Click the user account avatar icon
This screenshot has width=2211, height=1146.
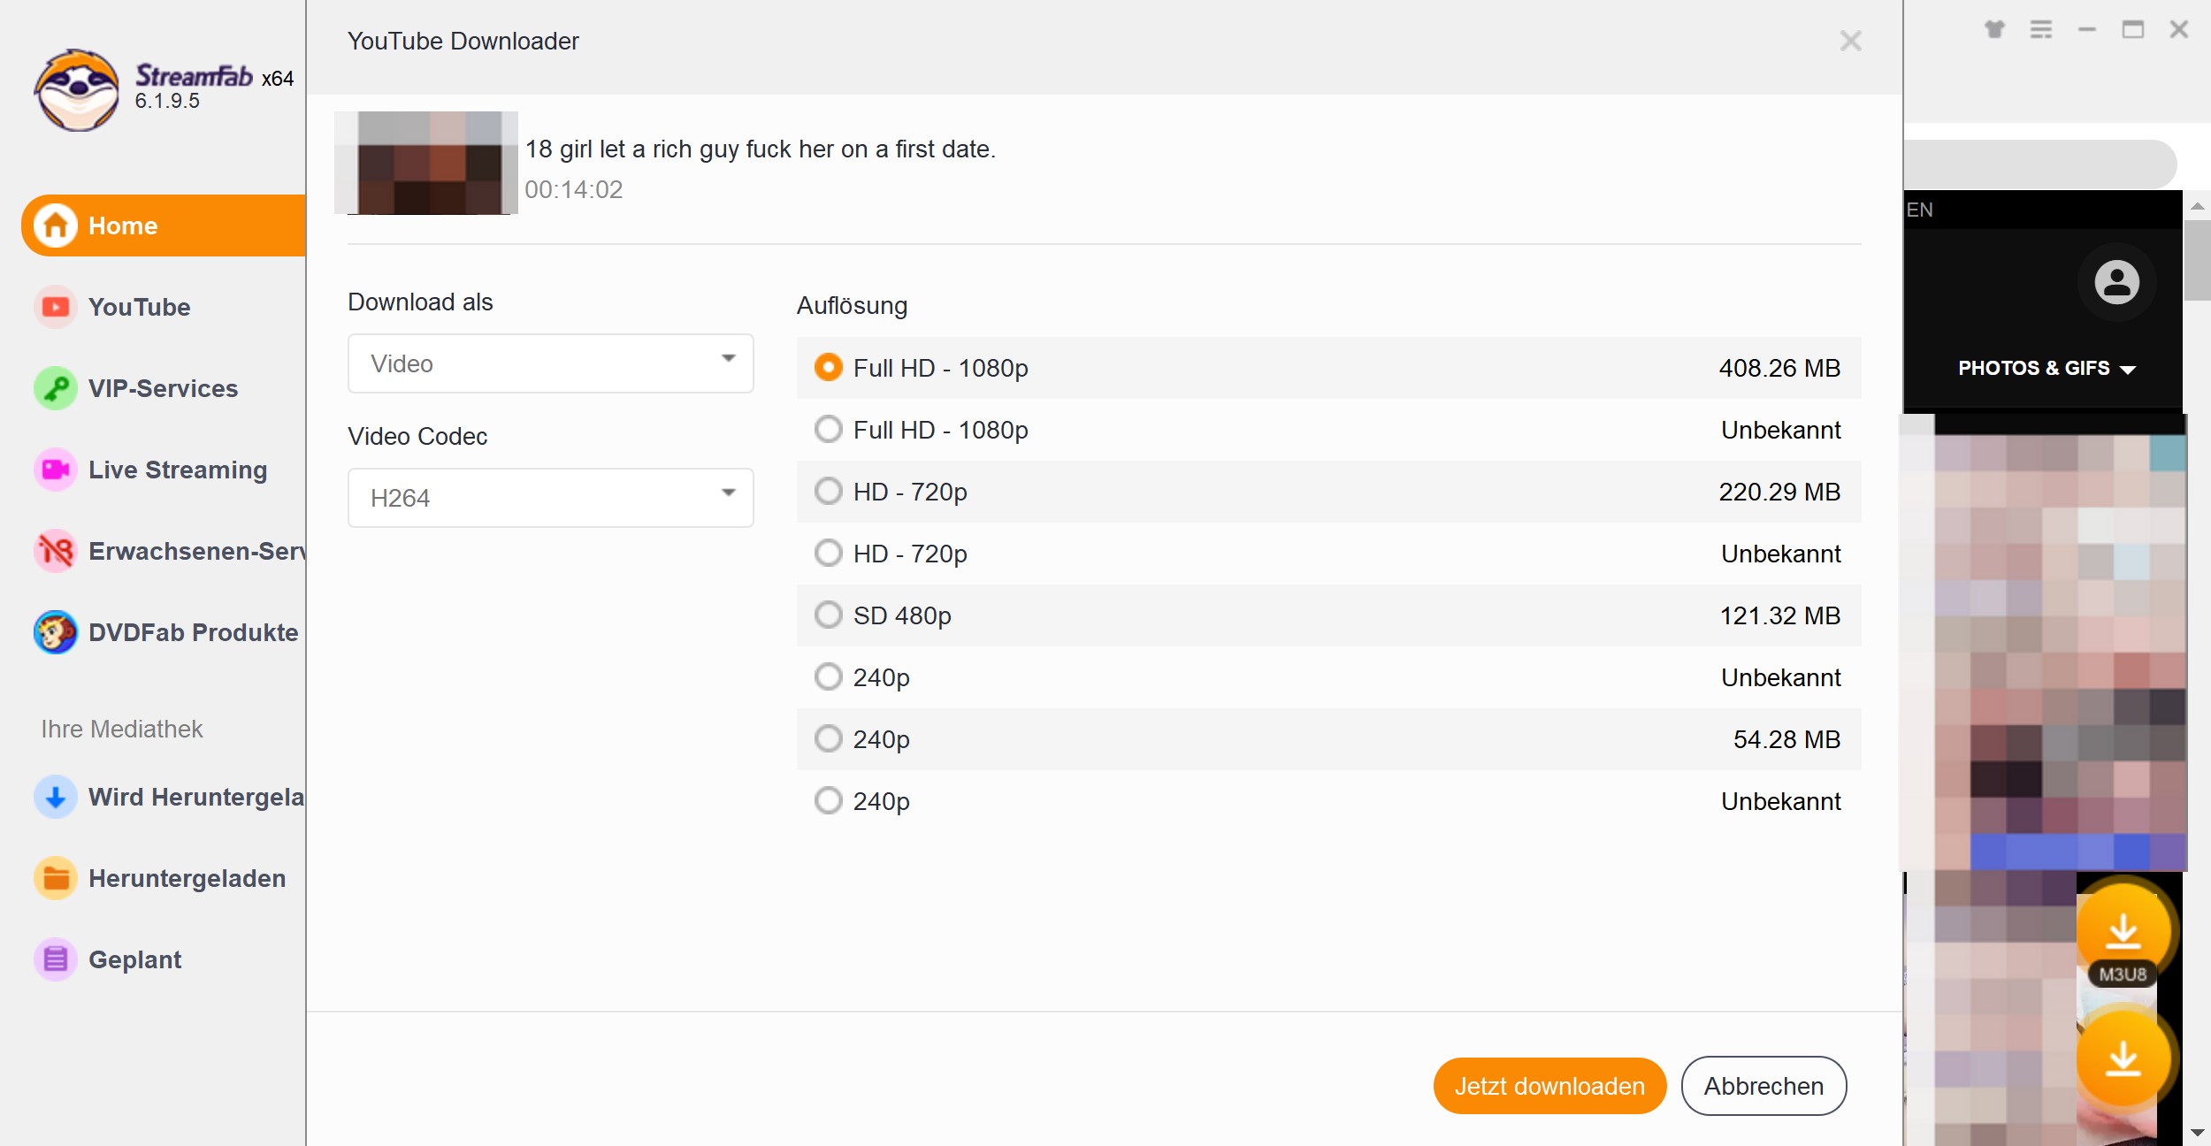[2116, 283]
